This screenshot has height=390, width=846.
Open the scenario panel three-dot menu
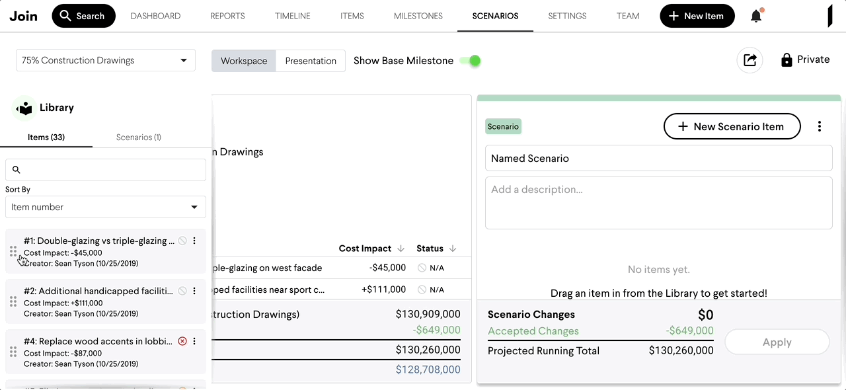click(820, 126)
